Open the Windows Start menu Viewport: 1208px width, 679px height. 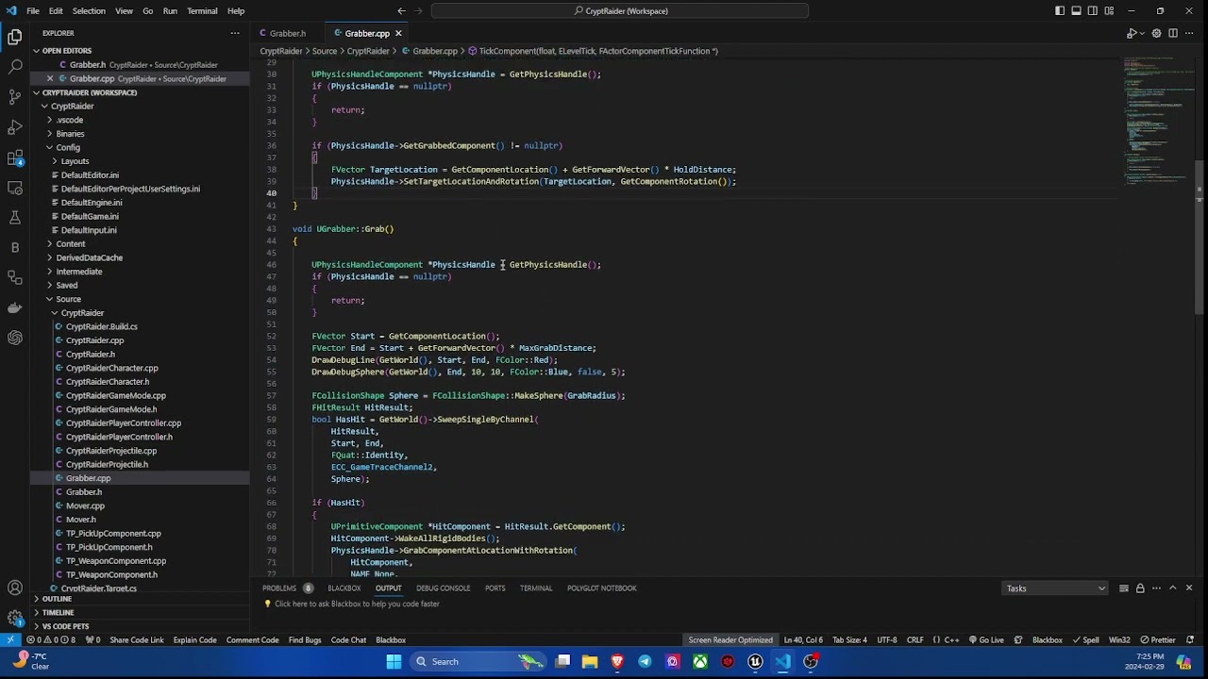[x=394, y=662]
